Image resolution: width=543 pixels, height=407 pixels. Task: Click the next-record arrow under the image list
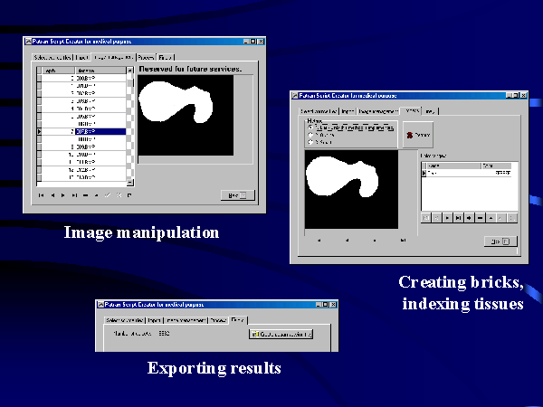coord(62,194)
